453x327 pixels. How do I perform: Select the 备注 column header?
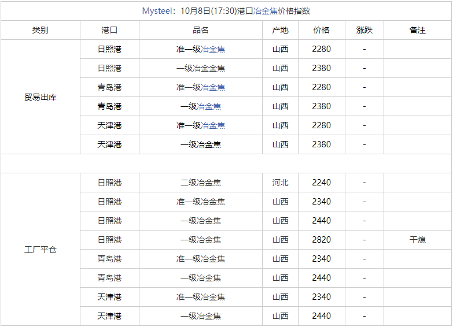tap(418, 30)
